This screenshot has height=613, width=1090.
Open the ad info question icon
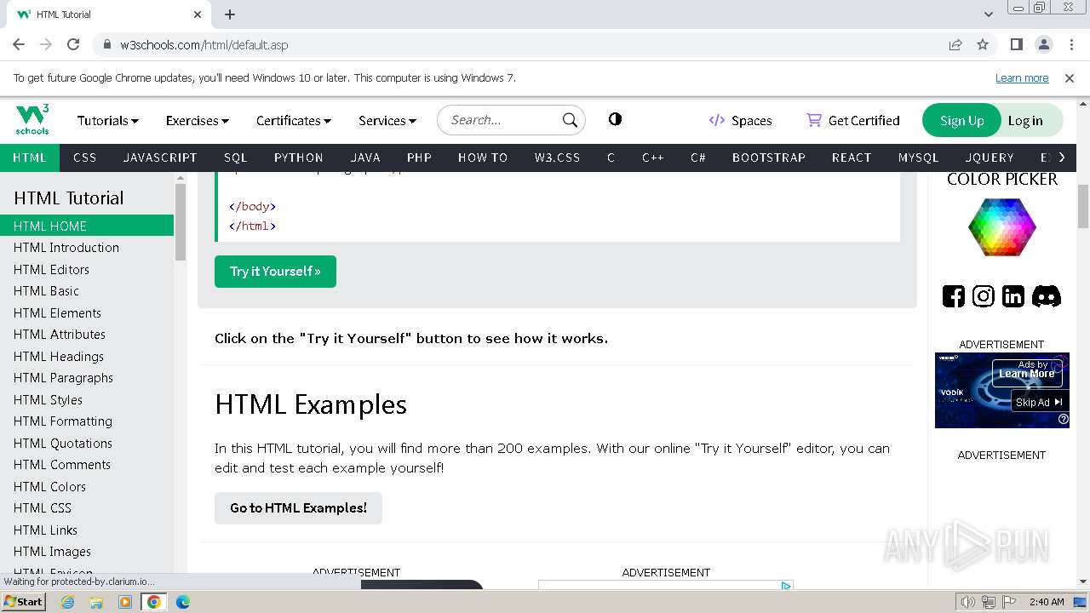[x=1063, y=419]
